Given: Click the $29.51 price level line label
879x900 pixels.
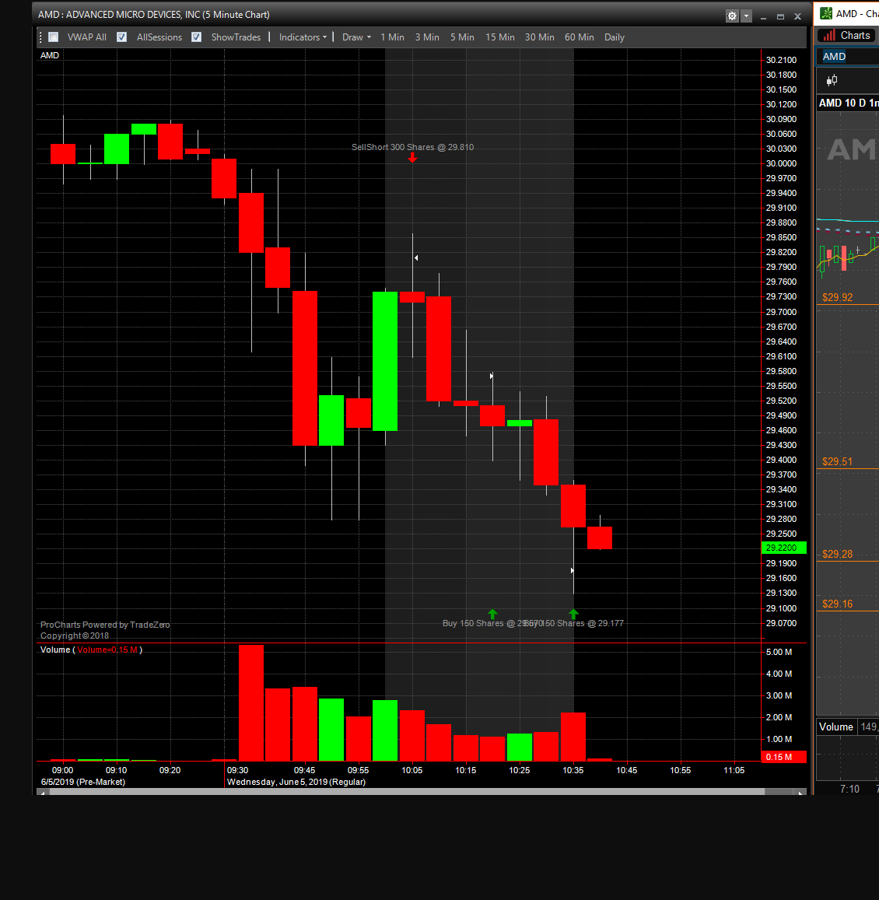Looking at the screenshot, I should tap(837, 461).
